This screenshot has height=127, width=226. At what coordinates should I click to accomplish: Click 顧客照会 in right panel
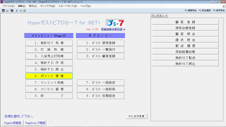(185, 34)
